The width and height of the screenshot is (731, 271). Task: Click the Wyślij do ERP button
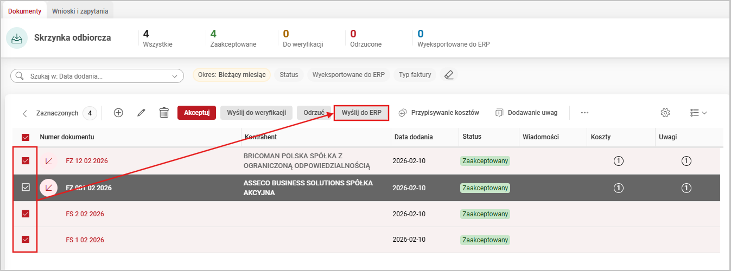coord(361,113)
